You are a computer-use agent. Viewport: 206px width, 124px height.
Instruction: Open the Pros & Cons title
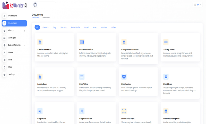[x=42, y=84]
